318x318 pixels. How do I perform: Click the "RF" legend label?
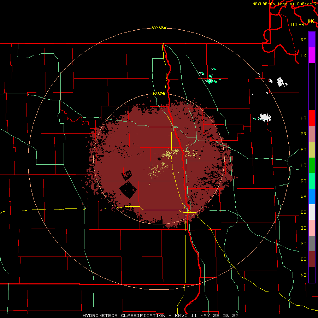click(303, 40)
